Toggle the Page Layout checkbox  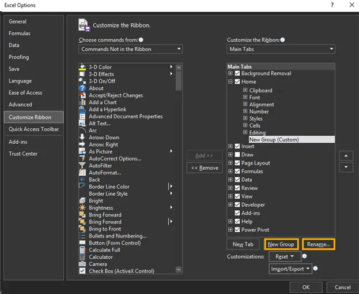tap(237, 163)
